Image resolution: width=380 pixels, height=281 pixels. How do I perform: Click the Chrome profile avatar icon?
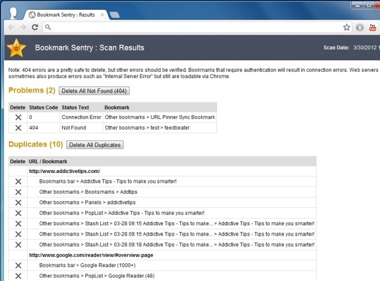(x=13, y=13)
